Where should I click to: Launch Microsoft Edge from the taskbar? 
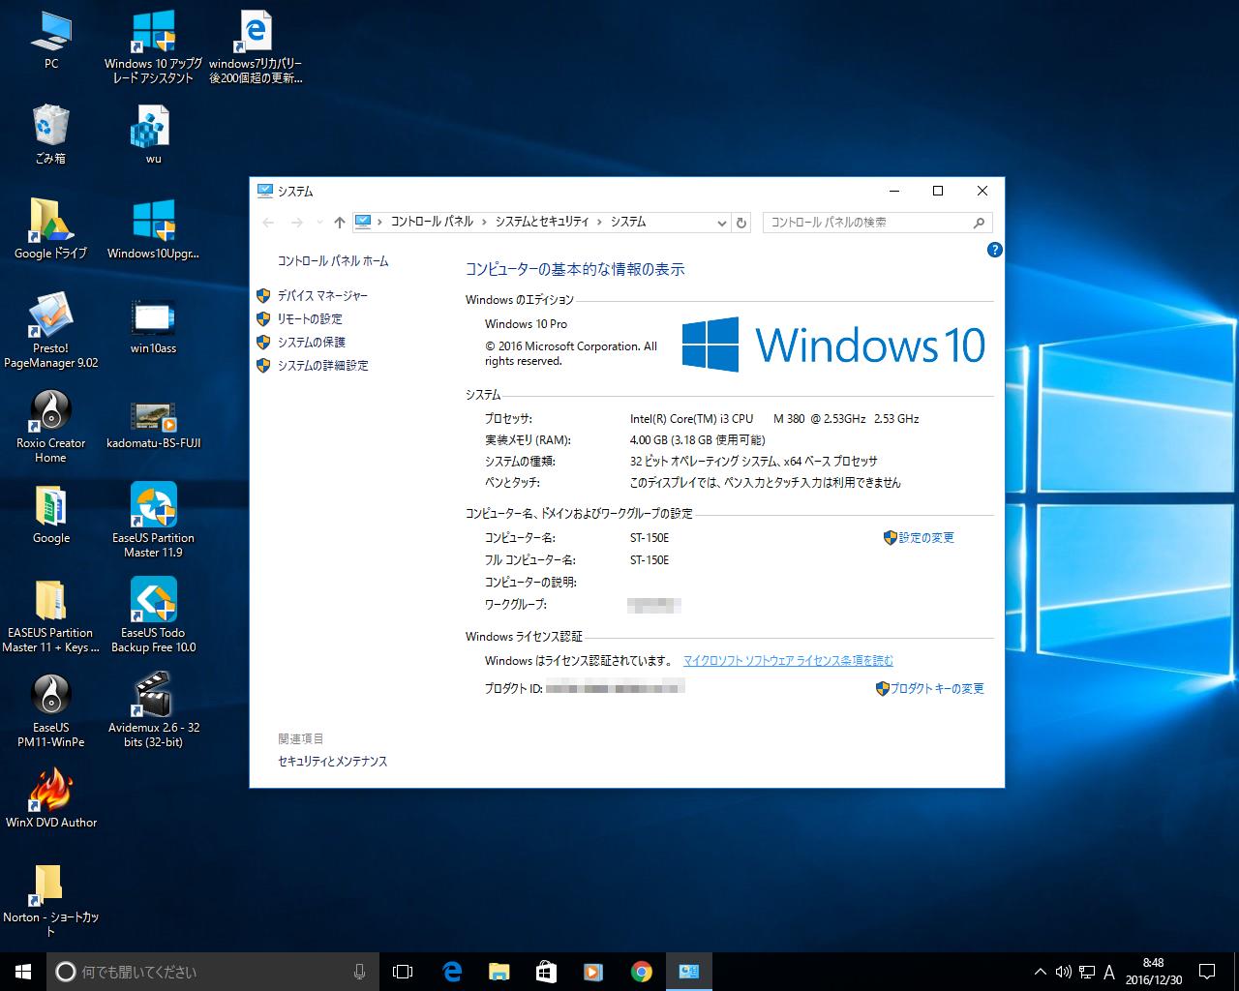click(451, 971)
